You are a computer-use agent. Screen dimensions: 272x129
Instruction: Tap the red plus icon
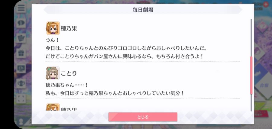pyautogui.click(x=266, y=4)
